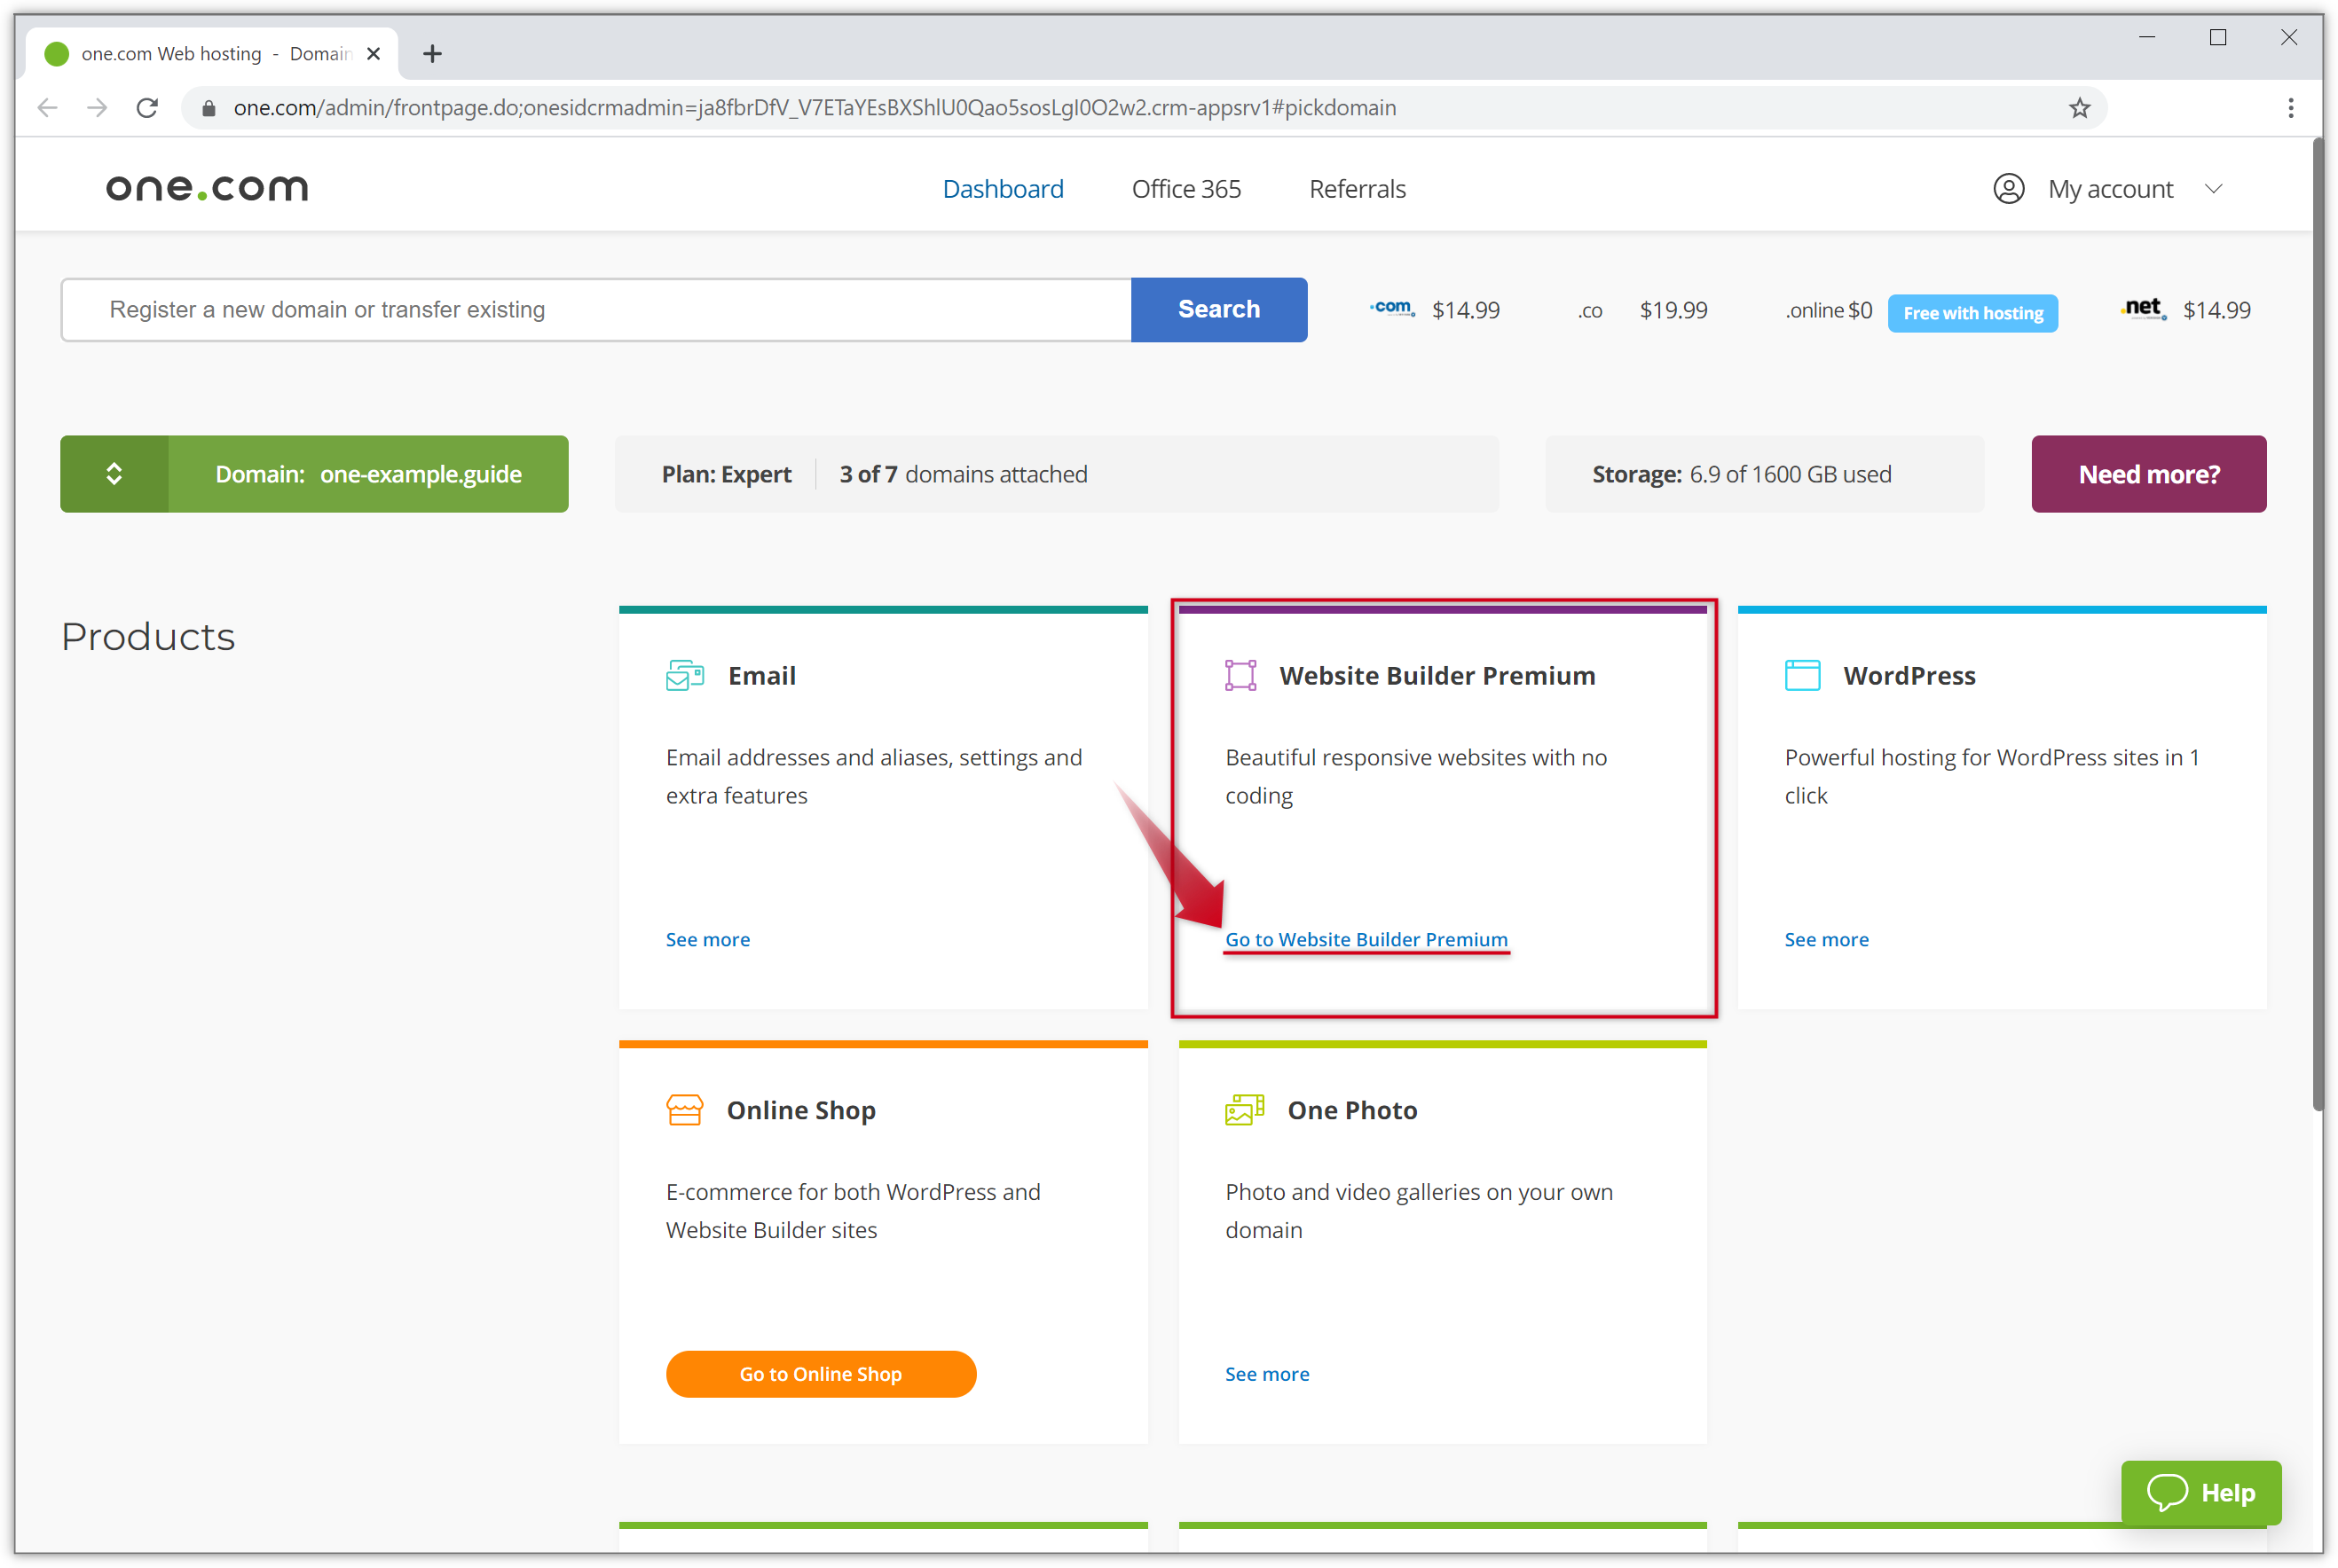Click the WordPress card heading
The height and width of the screenshot is (1568, 2338).
click(1909, 676)
